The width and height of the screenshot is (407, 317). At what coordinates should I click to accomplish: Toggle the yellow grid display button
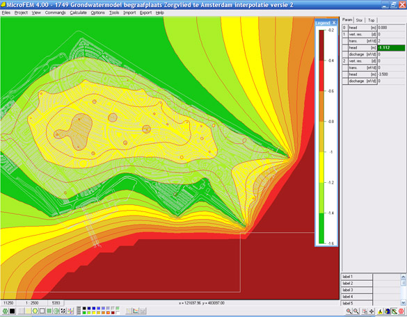tap(28, 311)
